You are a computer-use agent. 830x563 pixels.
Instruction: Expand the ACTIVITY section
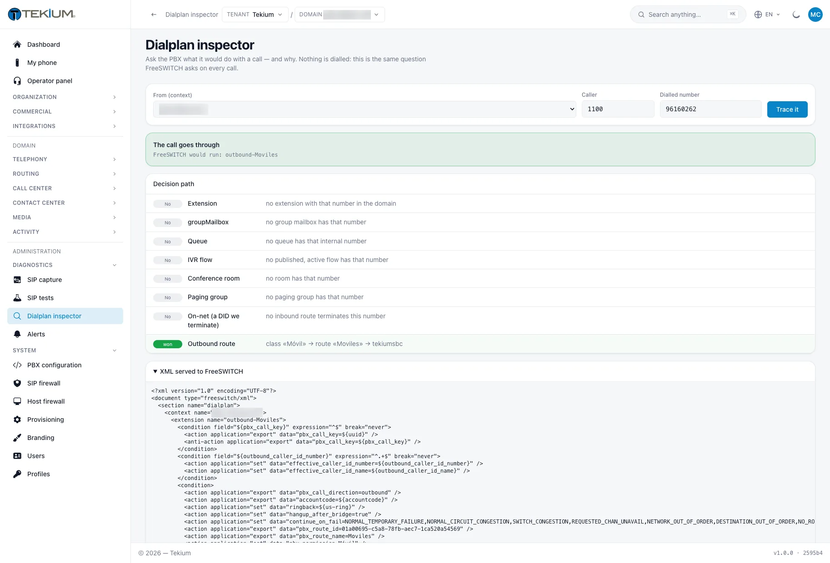pyautogui.click(x=65, y=232)
